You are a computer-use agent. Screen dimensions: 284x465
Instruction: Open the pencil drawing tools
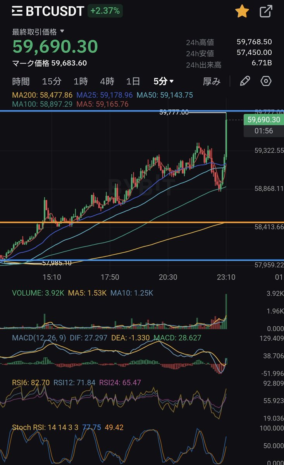(x=245, y=81)
